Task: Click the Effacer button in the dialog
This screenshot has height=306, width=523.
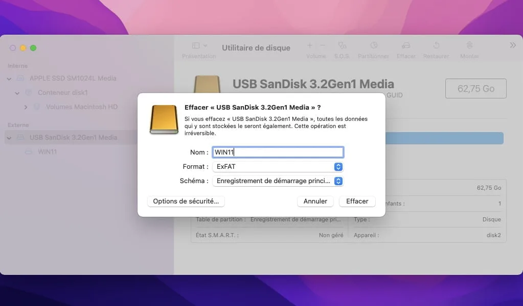Action: pos(357,201)
